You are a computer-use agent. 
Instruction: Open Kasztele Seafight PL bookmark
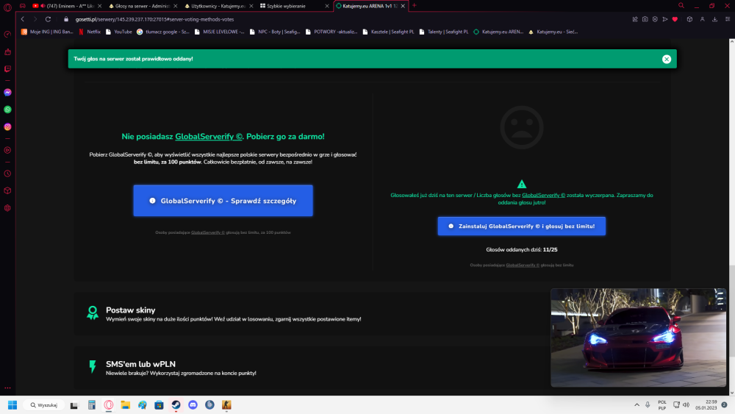tap(388, 32)
